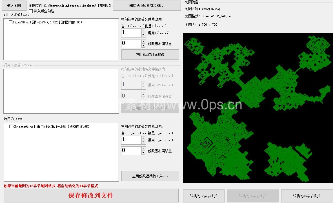The width and height of the screenshot is (333, 203).
Task: Click 转换为36字节格式 convert button
Action: tap(307, 196)
